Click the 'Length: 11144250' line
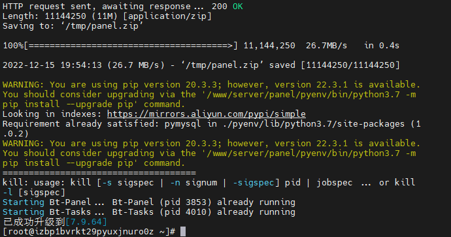The image size is (451, 237). click(x=107, y=16)
